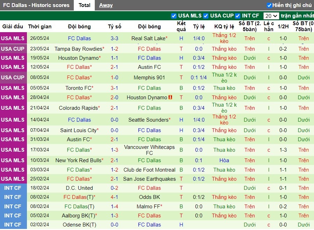Uncheck the INT CF filter checkbox
The image size is (314, 230).
point(237,16)
